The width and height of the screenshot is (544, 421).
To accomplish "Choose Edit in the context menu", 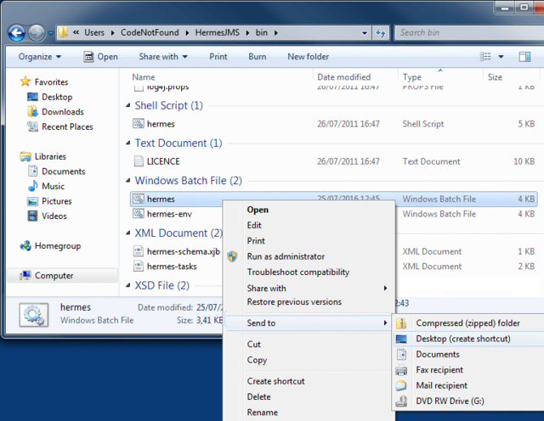I will [x=254, y=225].
